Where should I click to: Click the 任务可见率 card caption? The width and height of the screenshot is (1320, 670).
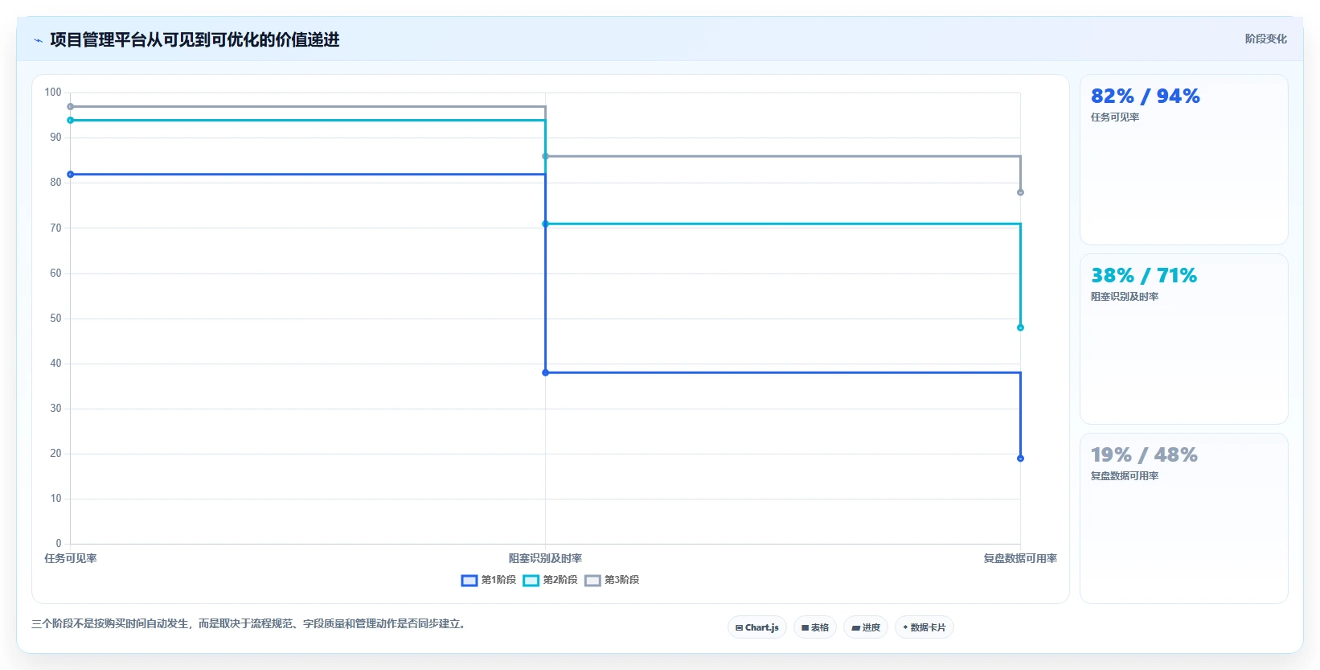[1115, 117]
